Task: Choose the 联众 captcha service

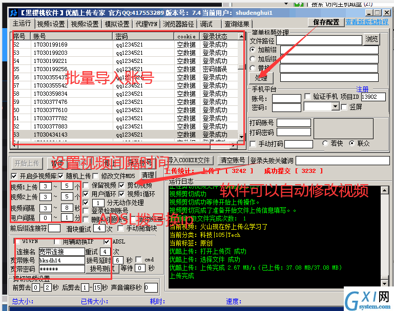Action: 352,143
